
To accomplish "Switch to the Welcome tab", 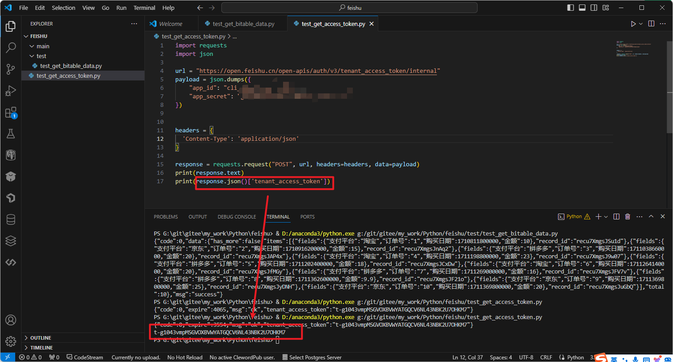I will click(171, 24).
